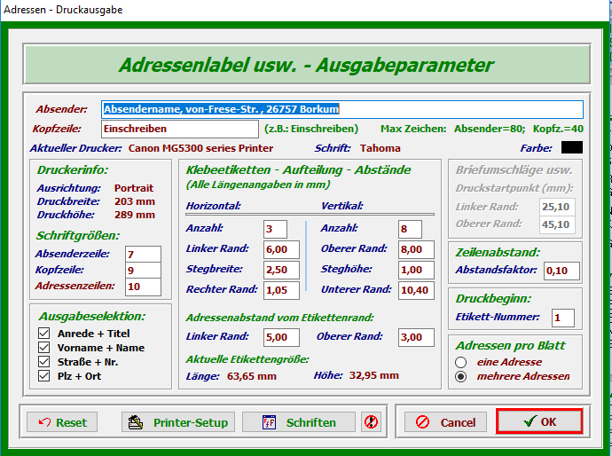Toggle the Straße + Nr. checkbox
Viewport: 612px width, 456px height.
(x=44, y=362)
